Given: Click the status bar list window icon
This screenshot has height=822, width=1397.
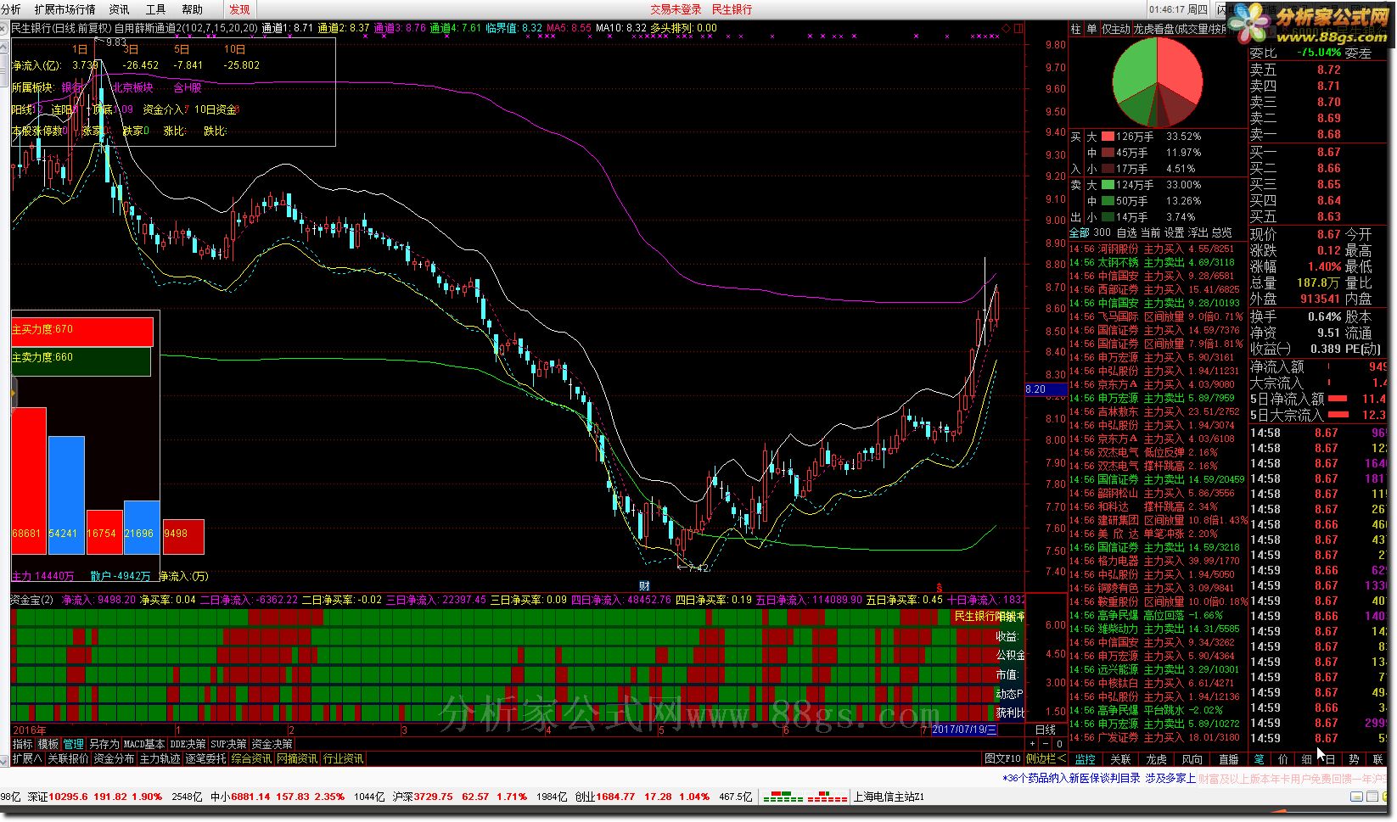Looking at the screenshot, I should coord(1372,797).
